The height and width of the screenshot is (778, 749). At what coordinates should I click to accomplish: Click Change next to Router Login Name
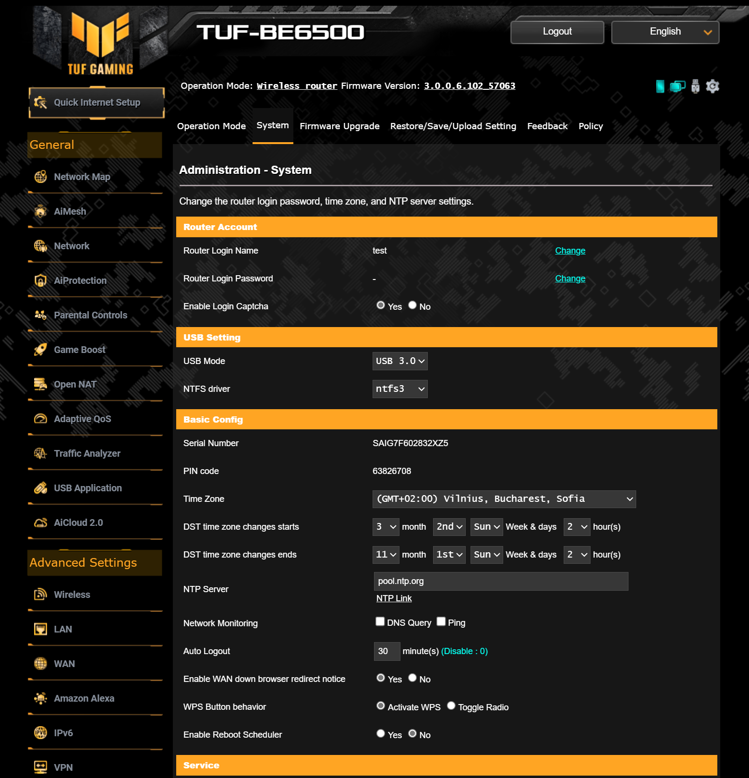[x=570, y=251]
